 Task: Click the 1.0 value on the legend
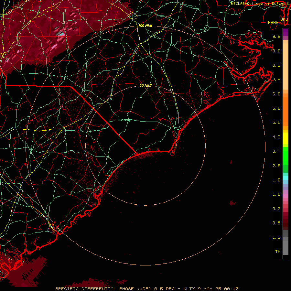[x=276, y=194]
